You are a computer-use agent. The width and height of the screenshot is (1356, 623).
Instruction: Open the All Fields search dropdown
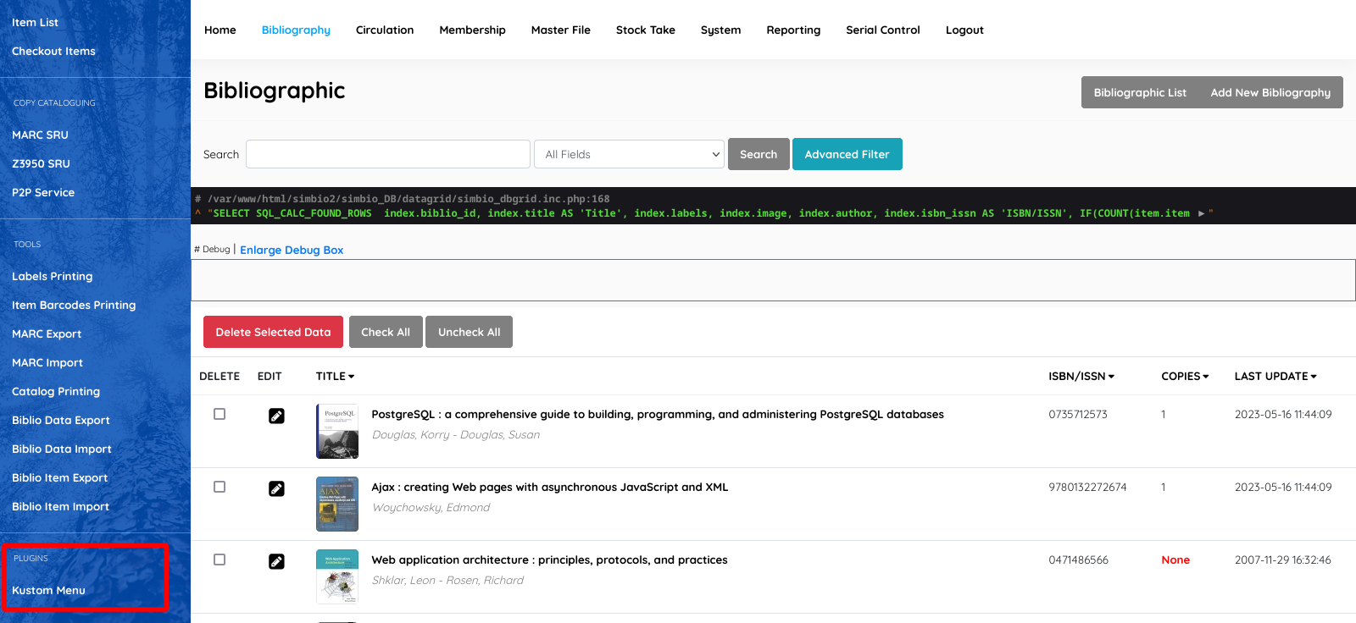[629, 154]
